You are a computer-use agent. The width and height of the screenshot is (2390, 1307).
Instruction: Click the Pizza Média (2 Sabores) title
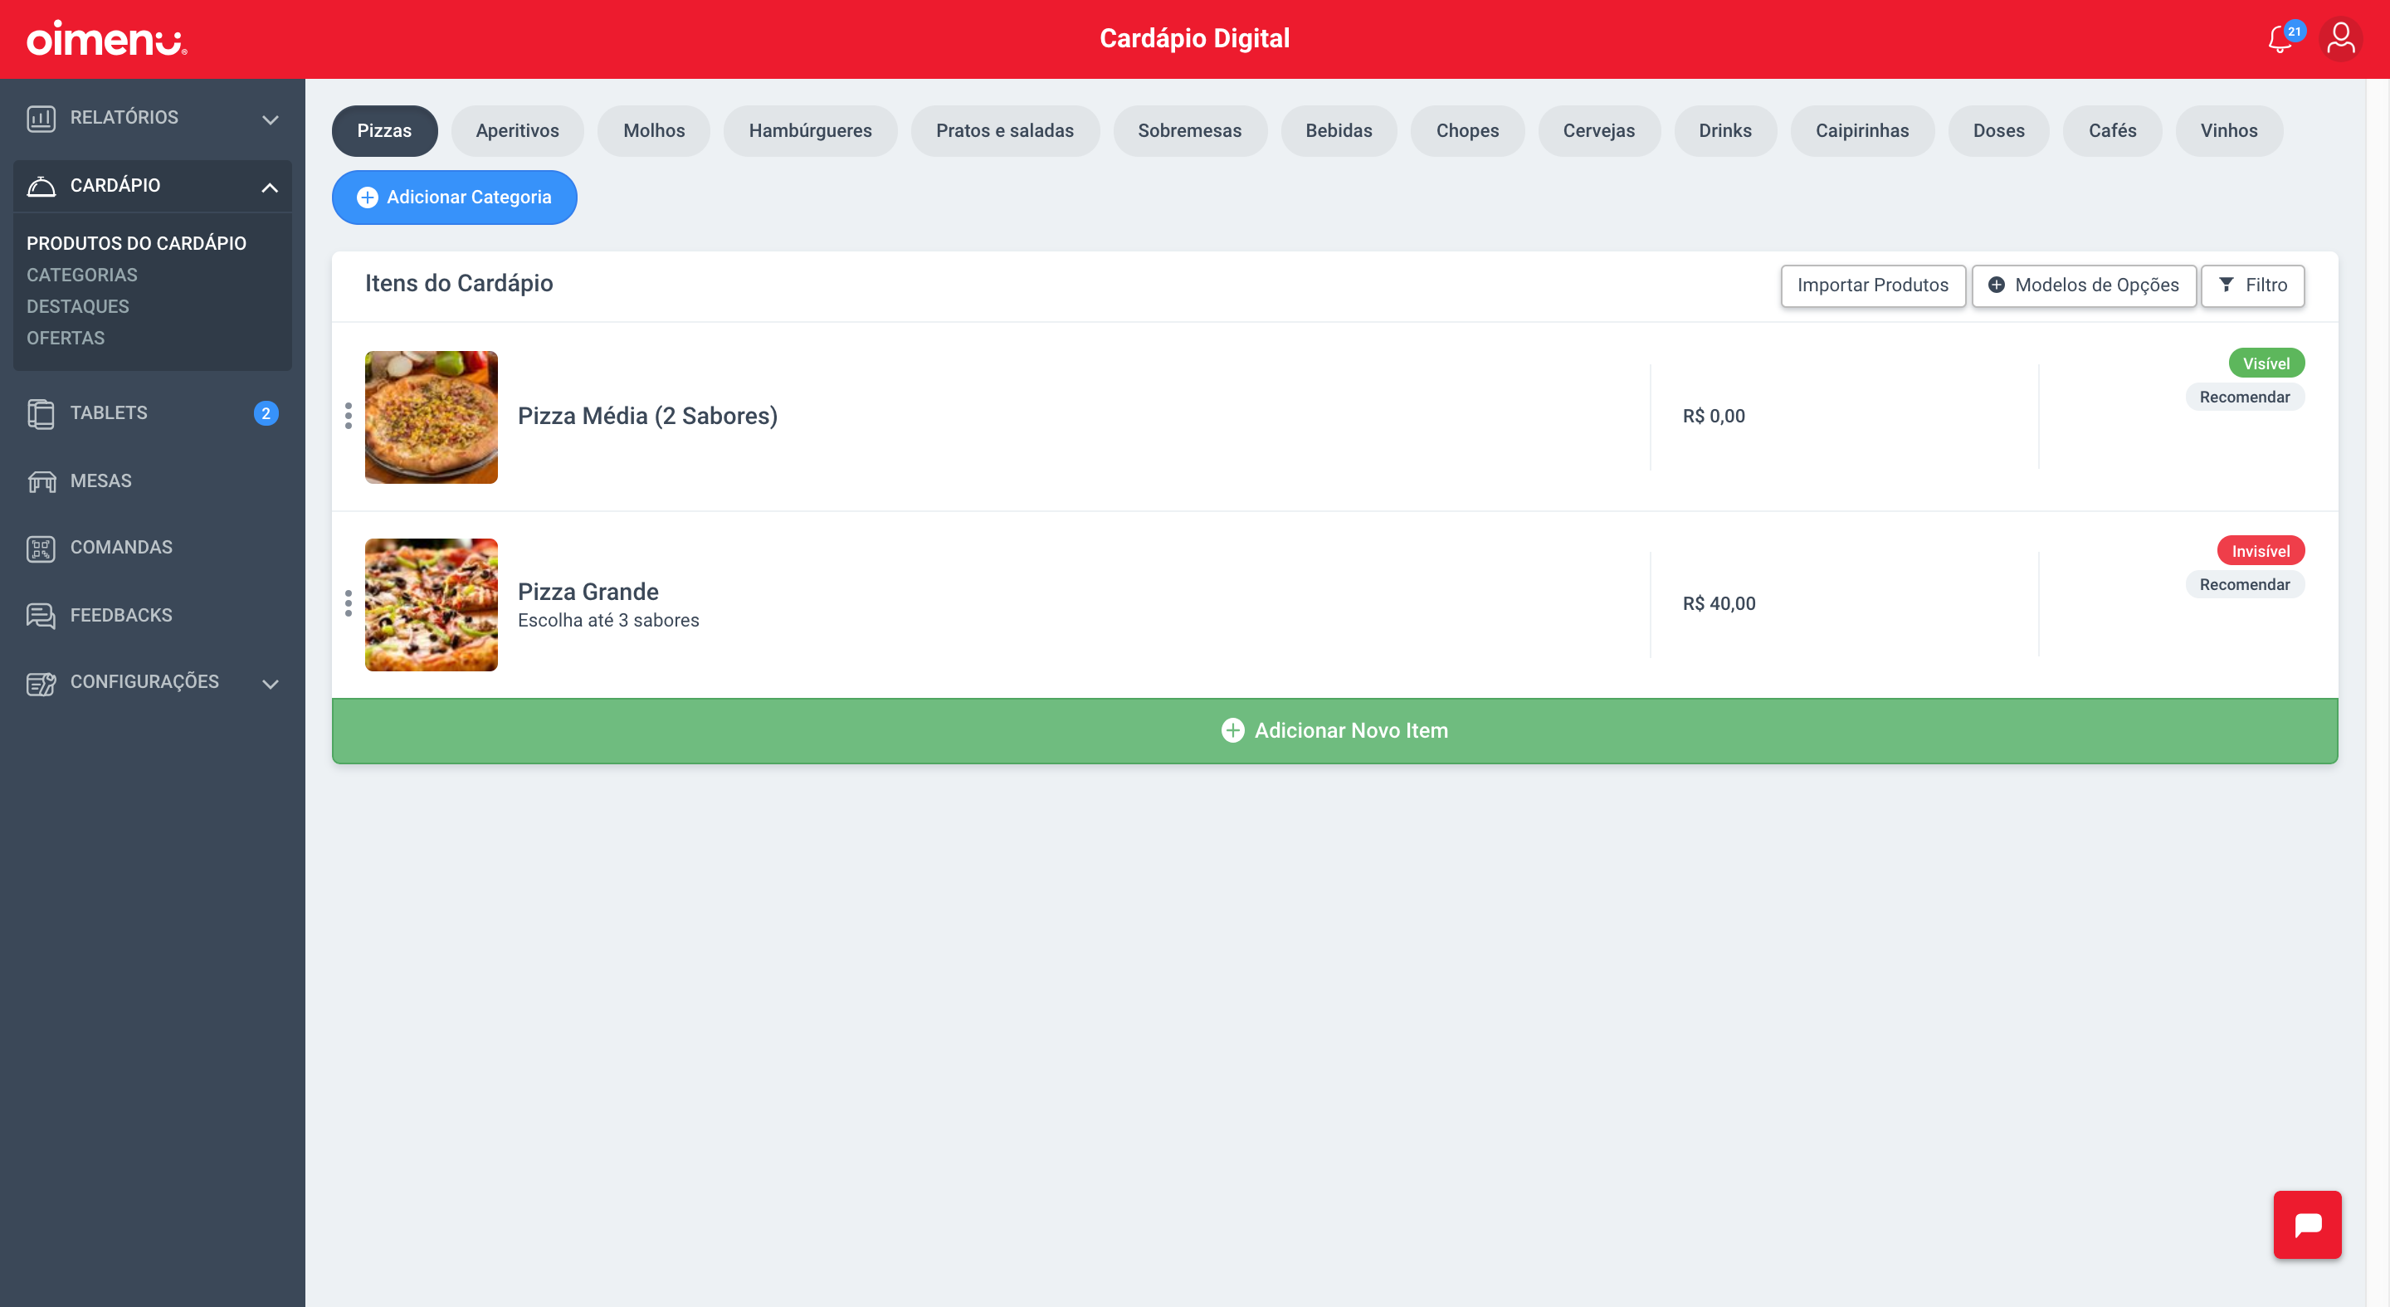click(646, 416)
